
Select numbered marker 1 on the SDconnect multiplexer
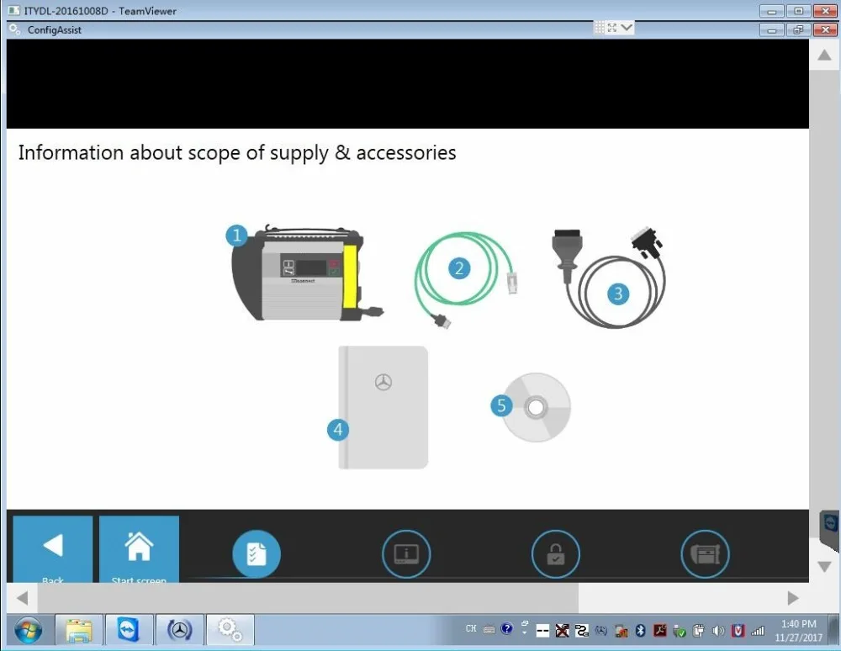236,235
